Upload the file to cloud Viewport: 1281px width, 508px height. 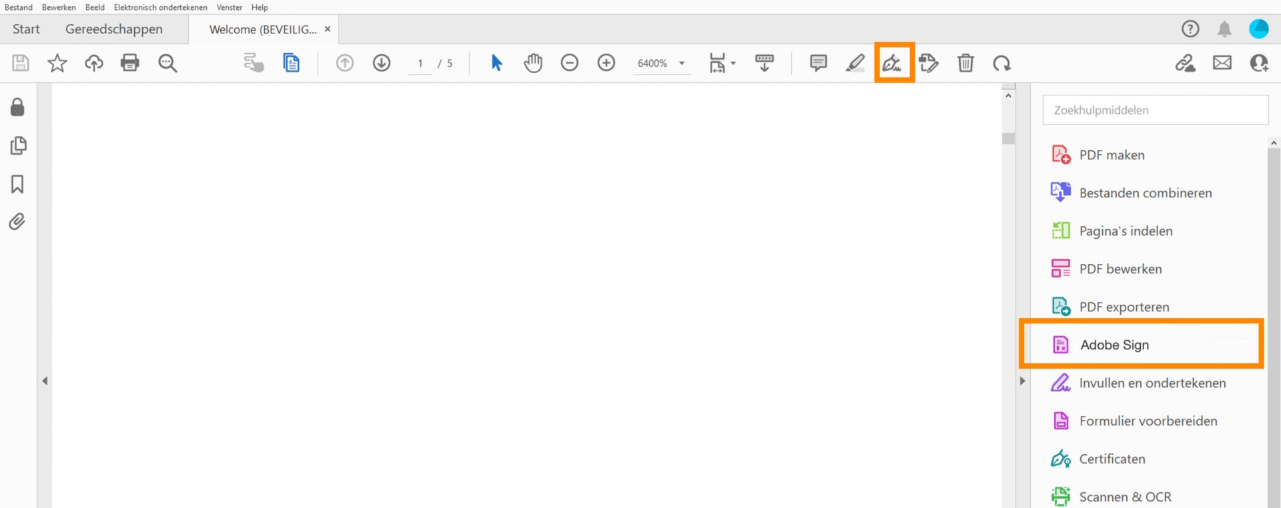click(94, 63)
